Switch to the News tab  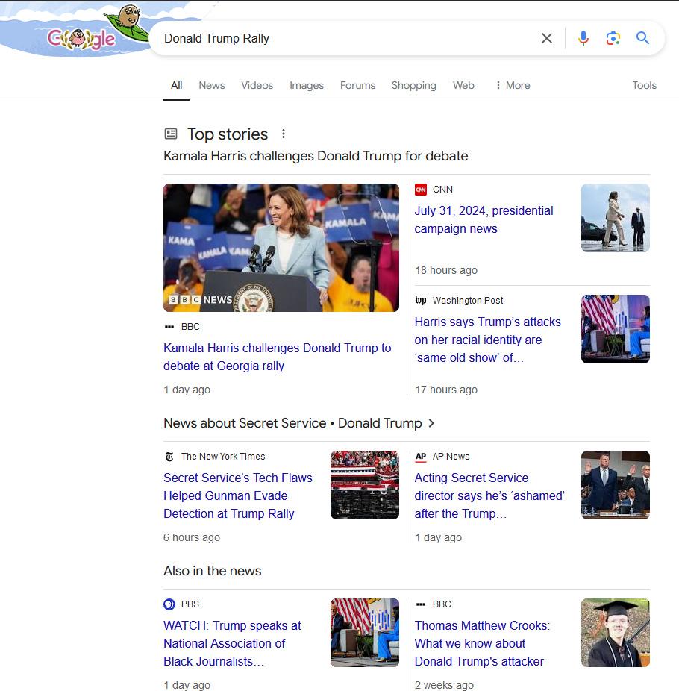point(211,85)
